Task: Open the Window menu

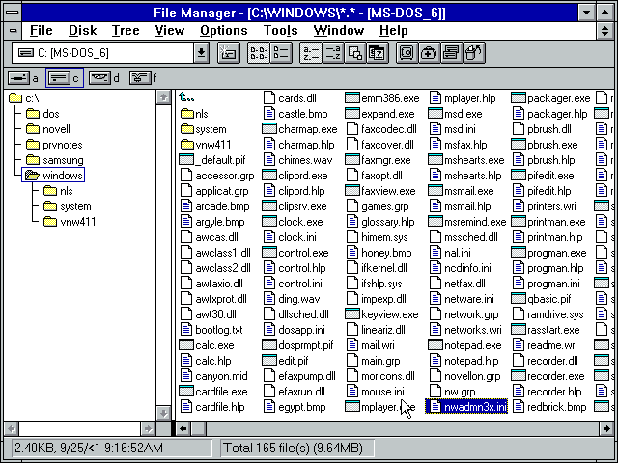Action: pyautogui.click(x=339, y=31)
